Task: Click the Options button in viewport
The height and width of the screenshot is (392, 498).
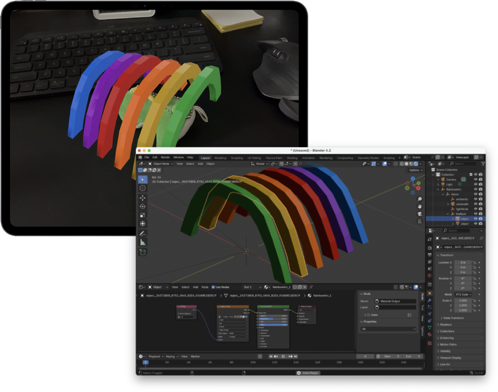Action: coord(415,170)
